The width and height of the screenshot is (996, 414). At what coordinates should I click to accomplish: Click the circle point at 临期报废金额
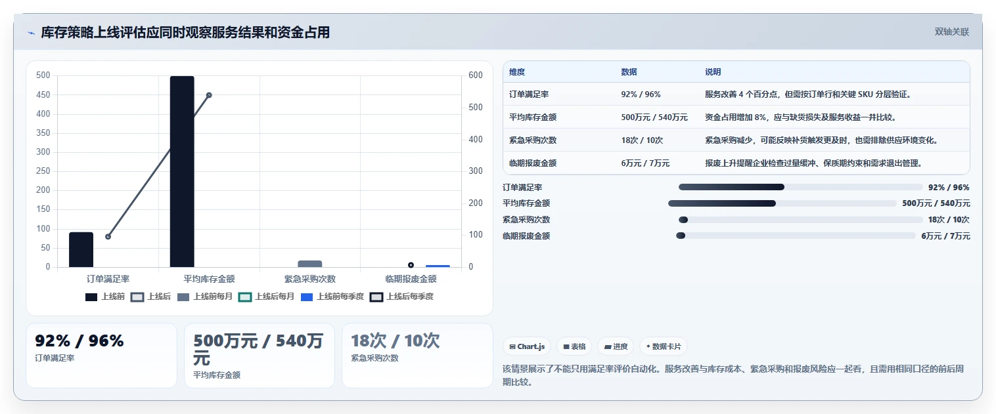click(x=411, y=265)
